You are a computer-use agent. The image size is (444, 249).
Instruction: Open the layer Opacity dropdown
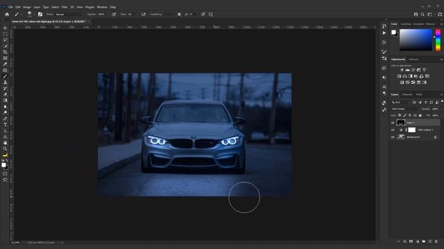[x=441, y=109]
